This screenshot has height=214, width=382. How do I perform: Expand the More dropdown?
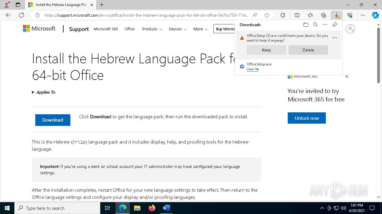pyautogui.click(x=200, y=29)
